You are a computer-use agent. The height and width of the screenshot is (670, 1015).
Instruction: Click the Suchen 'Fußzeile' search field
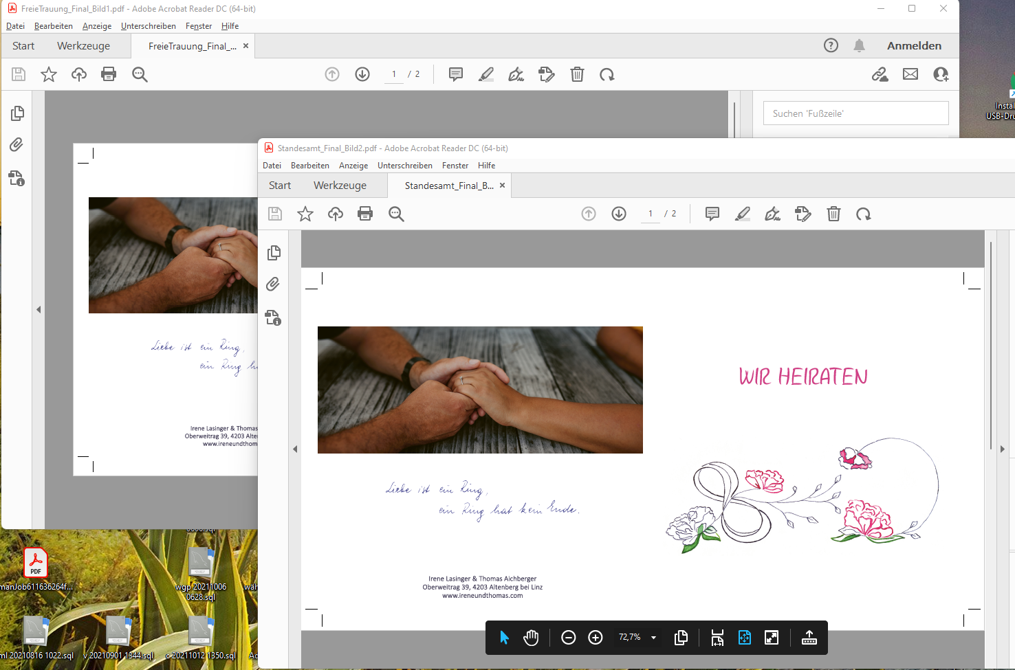855,113
